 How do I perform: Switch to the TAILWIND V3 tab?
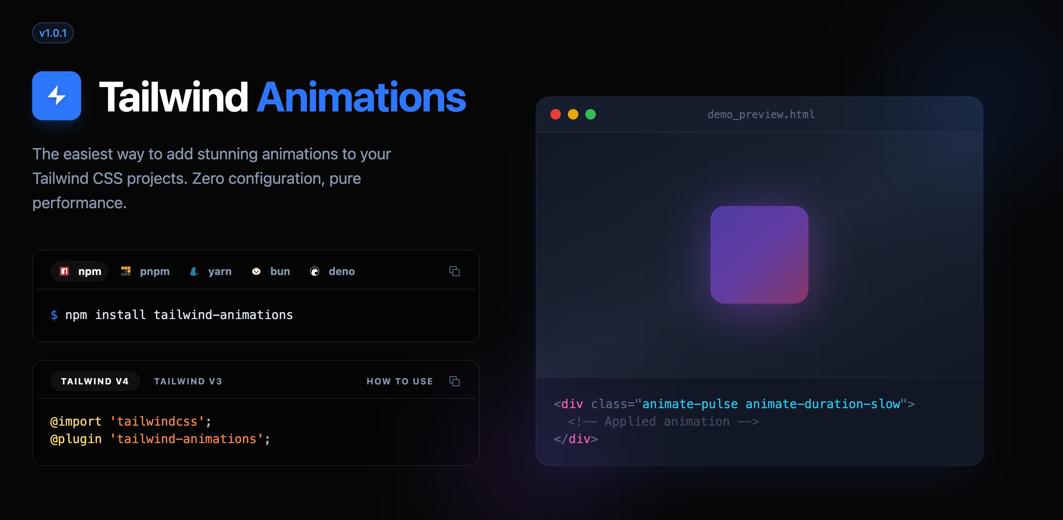point(188,382)
